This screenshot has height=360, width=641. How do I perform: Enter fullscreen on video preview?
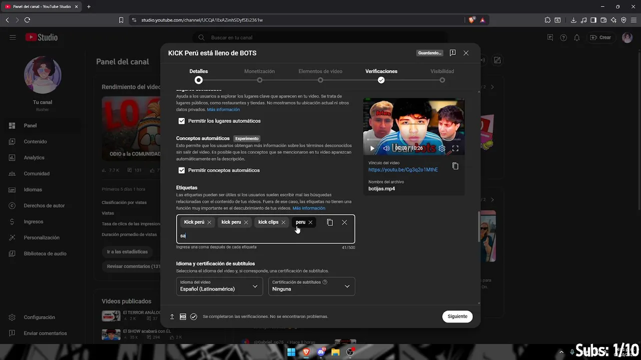point(455,148)
